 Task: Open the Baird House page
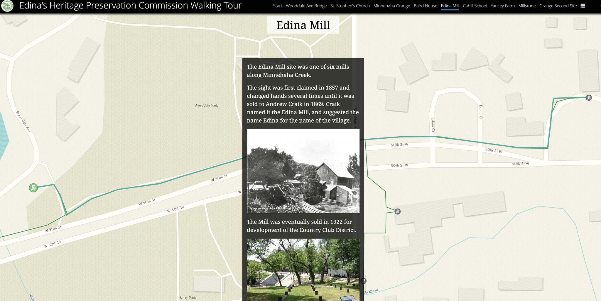425,6
